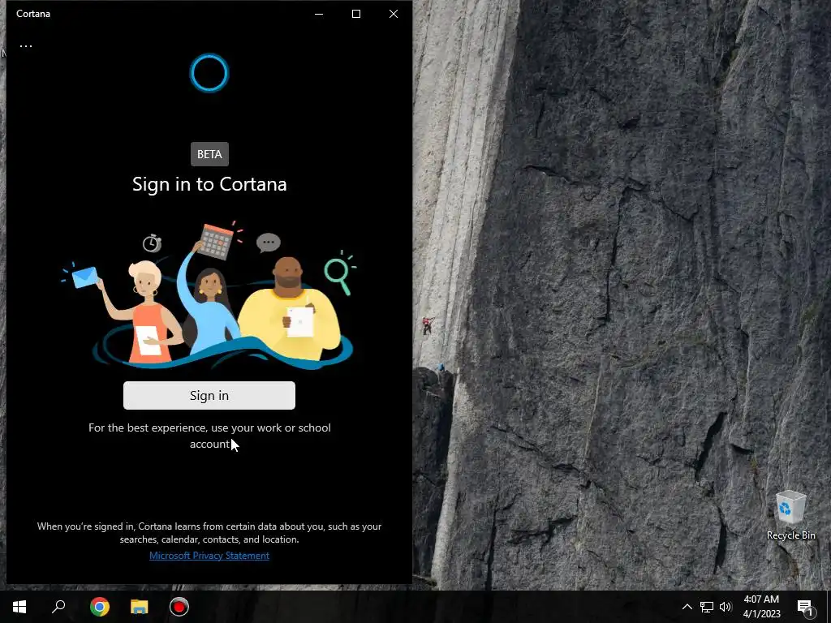Viewport: 831px width, 623px height.
Task: Click the red record app taskbar icon
Action: [179, 607]
